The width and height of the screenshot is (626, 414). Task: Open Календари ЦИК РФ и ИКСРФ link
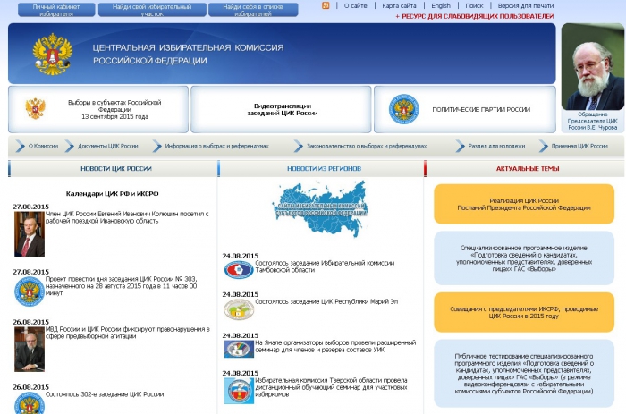(x=112, y=194)
